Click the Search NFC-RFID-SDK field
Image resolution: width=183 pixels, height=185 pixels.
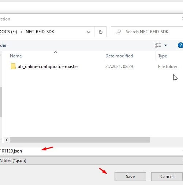(x=147, y=32)
